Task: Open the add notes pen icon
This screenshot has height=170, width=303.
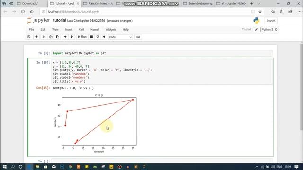Action: (282, 11)
